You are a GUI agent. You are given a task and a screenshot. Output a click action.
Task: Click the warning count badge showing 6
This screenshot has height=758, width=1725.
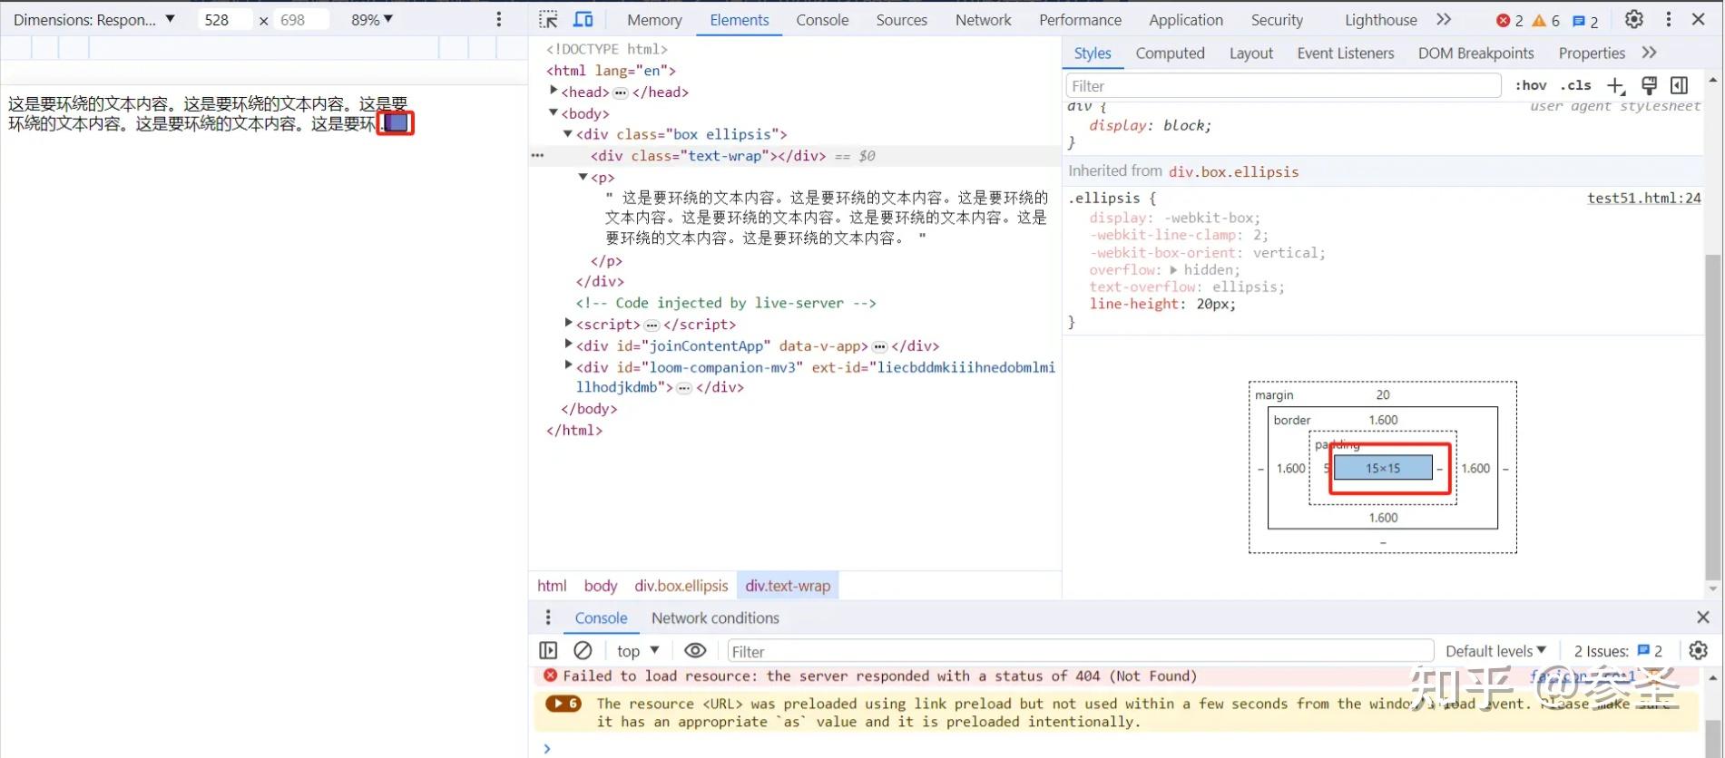pos(1545,20)
